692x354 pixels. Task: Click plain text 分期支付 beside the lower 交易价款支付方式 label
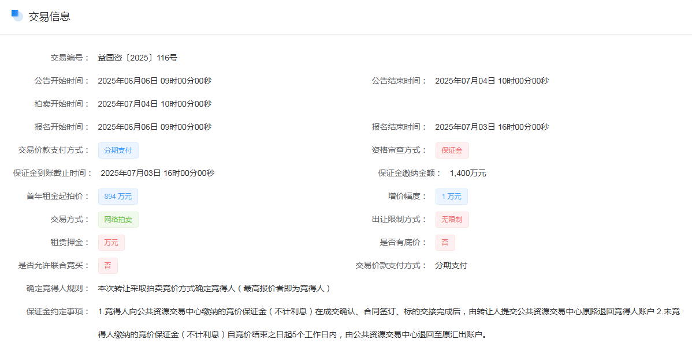tap(451, 265)
